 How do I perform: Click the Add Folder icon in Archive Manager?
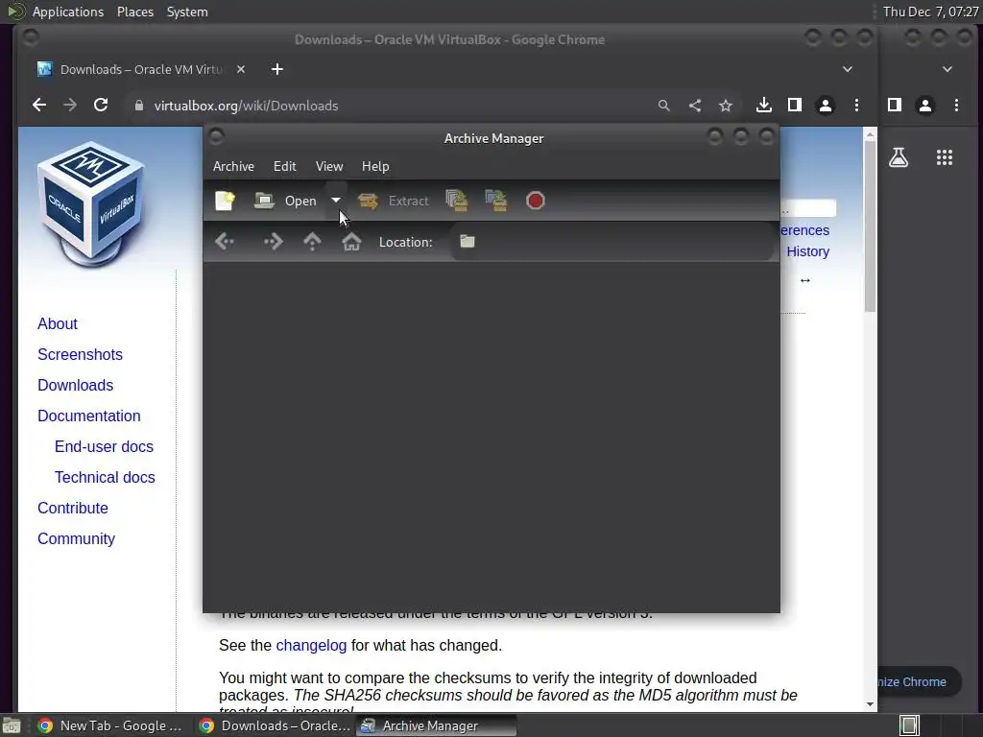pyautogui.click(x=496, y=201)
